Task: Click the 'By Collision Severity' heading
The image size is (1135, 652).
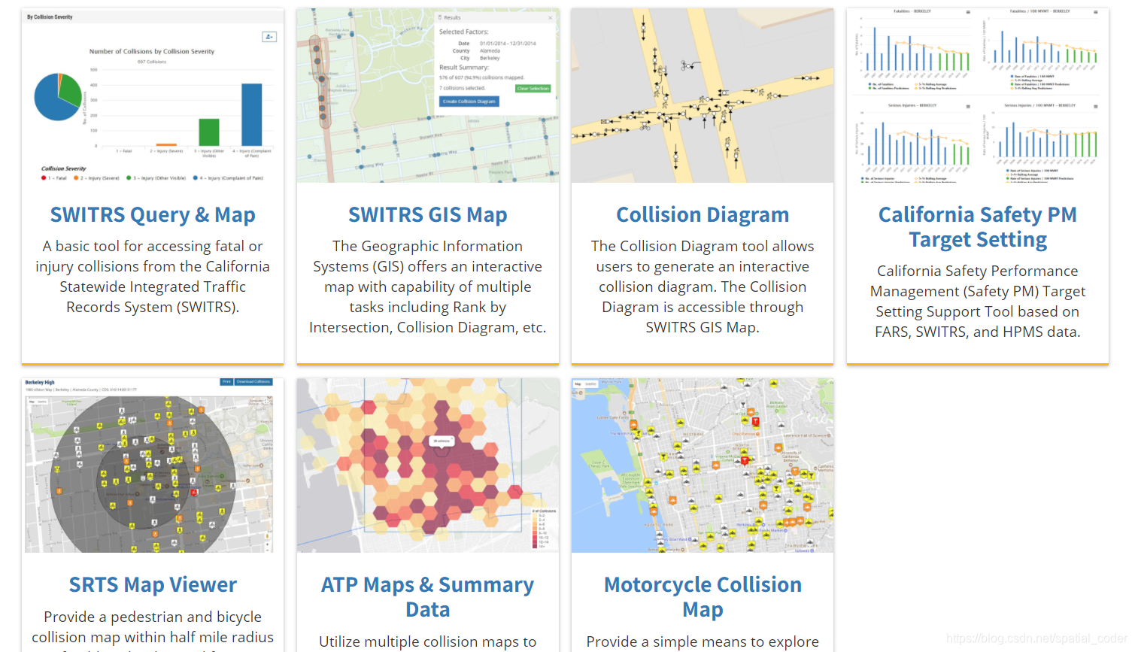Action: (x=50, y=17)
